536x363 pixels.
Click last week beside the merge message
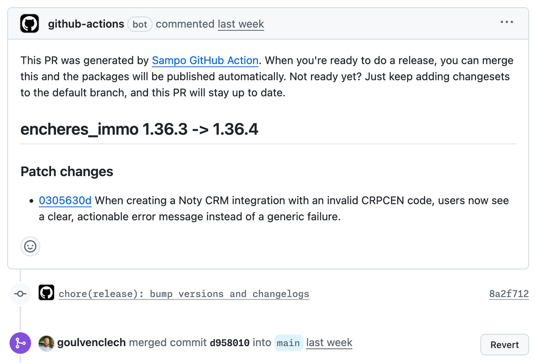(329, 342)
